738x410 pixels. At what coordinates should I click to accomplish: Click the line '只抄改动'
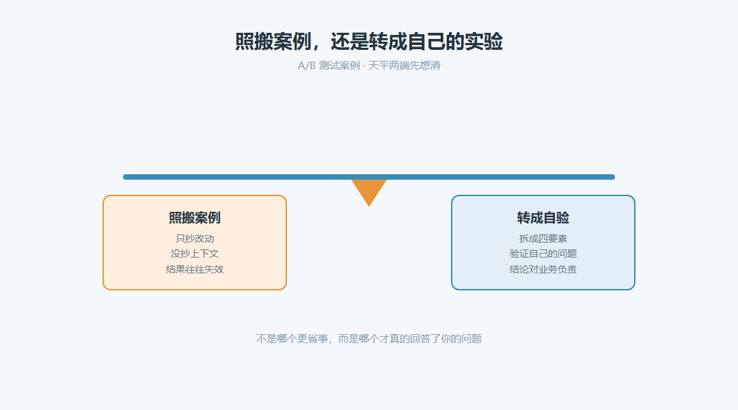(x=194, y=238)
